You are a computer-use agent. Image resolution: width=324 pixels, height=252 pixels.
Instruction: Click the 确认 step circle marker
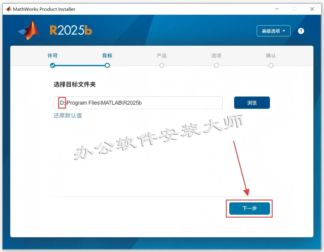[271, 66]
